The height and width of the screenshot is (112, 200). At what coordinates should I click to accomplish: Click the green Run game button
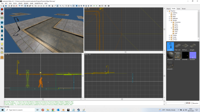click(94, 6)
